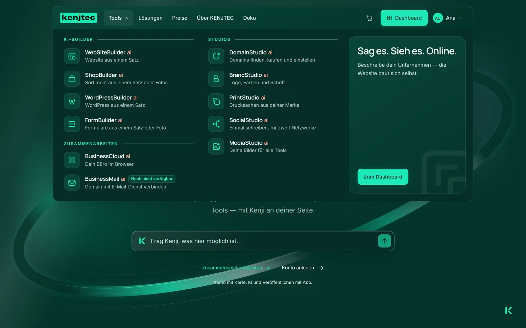Click the BrandStudio B icon
526x328 pixels.
216,79
